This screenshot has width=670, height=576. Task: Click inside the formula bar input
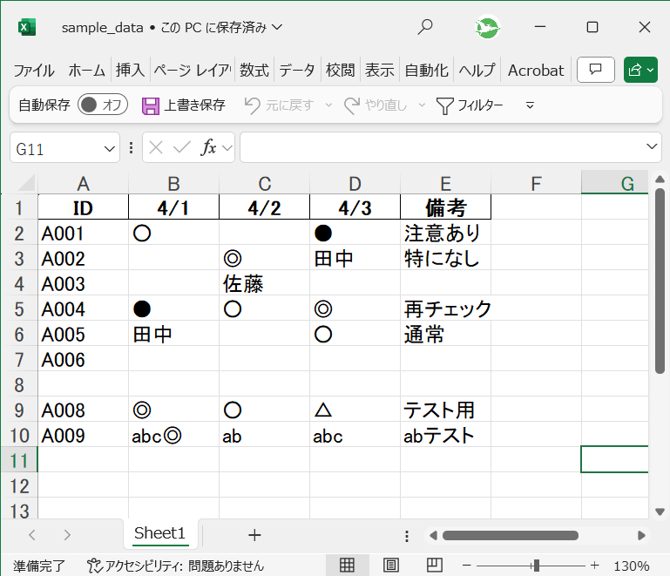tap(443, 147)
